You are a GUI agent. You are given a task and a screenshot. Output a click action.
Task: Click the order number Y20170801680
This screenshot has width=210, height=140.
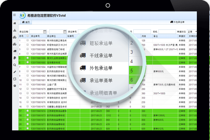(x=38, y=84)
